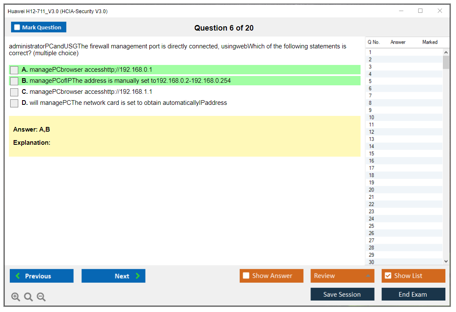Jump to question 10 in list

[372, 118]
